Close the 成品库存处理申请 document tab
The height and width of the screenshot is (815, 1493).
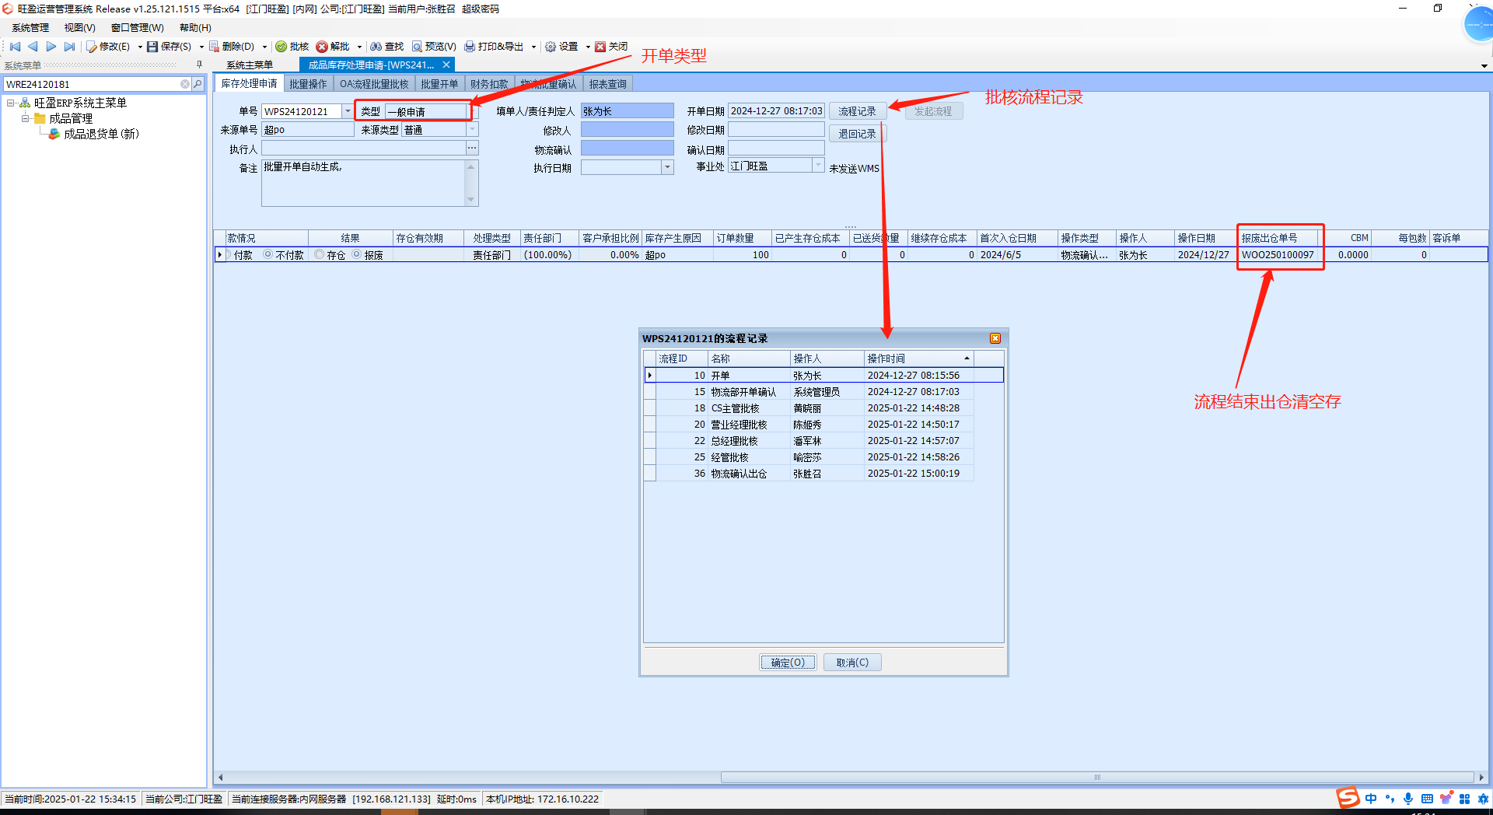point(446,65)
